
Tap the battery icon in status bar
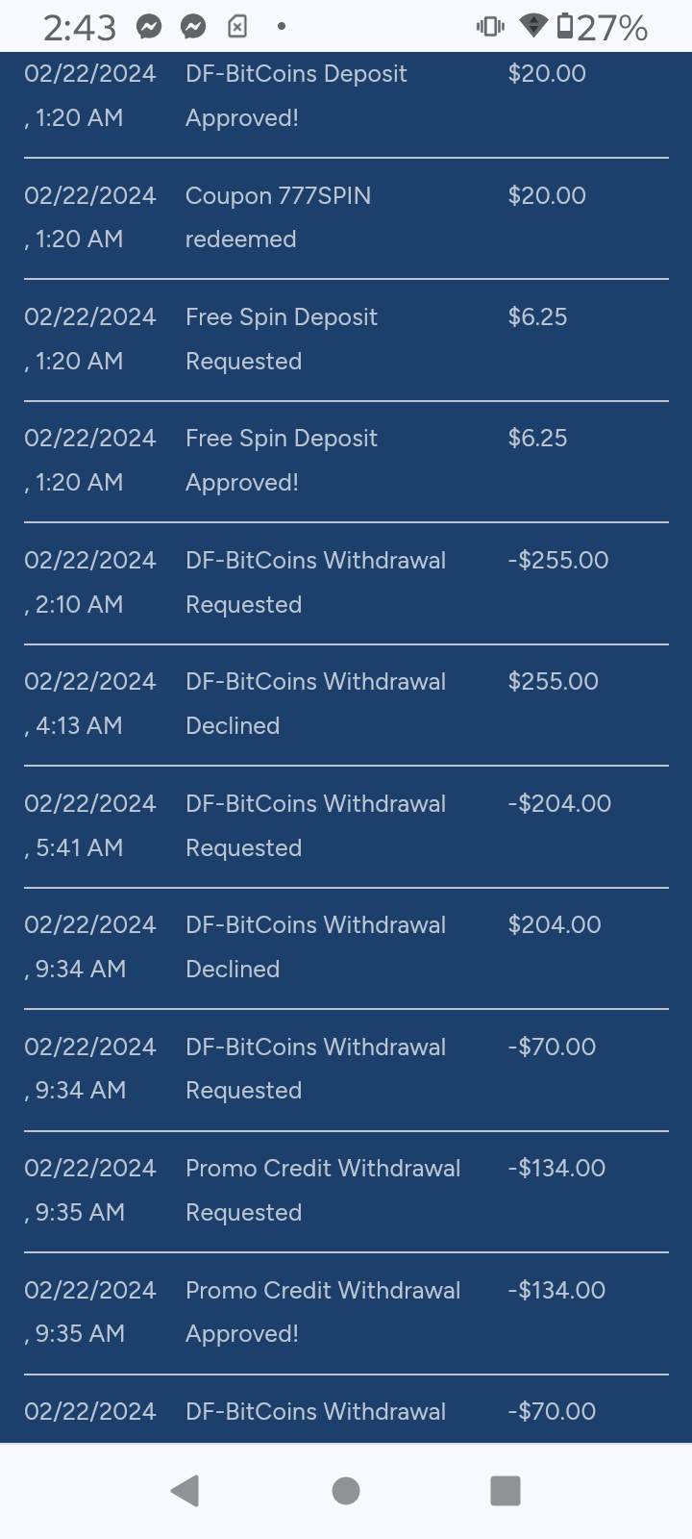[565, 26]
